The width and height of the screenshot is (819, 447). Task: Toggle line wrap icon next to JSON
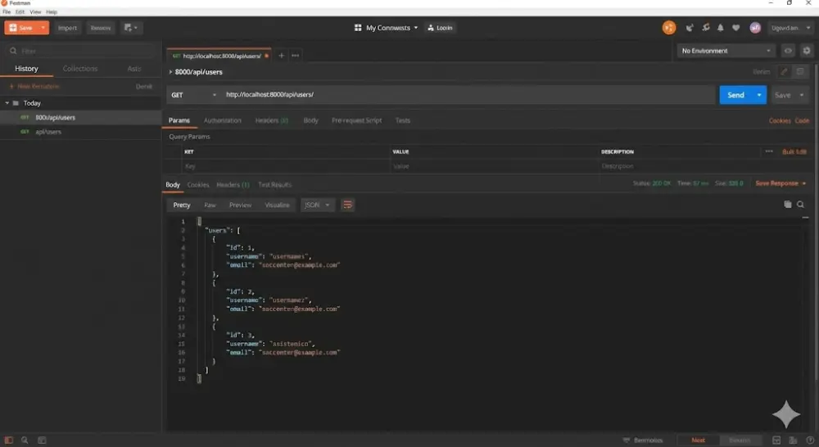coord(347,205)
